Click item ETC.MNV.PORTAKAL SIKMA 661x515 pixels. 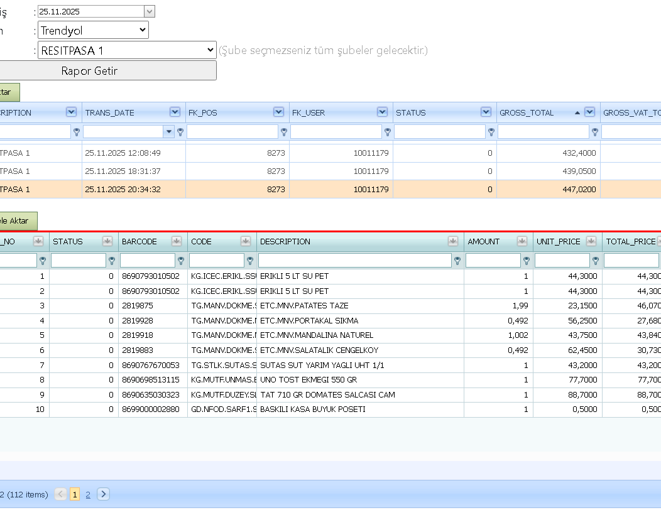[309, 321]
